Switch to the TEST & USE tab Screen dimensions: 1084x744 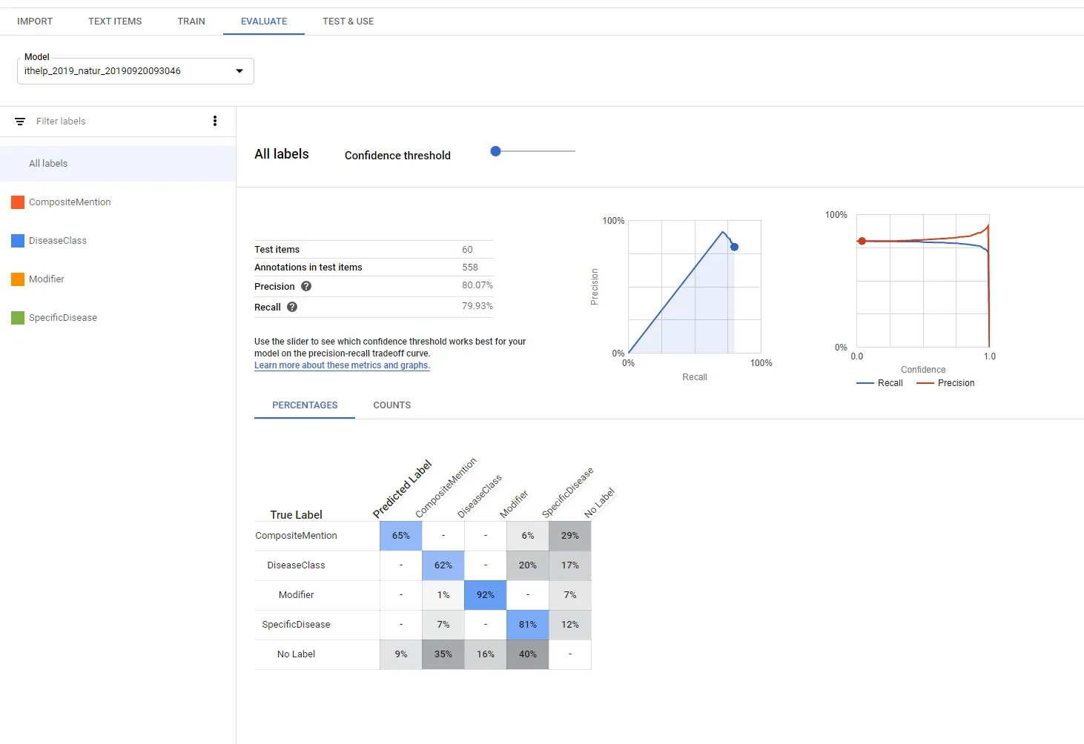point(348,21)
